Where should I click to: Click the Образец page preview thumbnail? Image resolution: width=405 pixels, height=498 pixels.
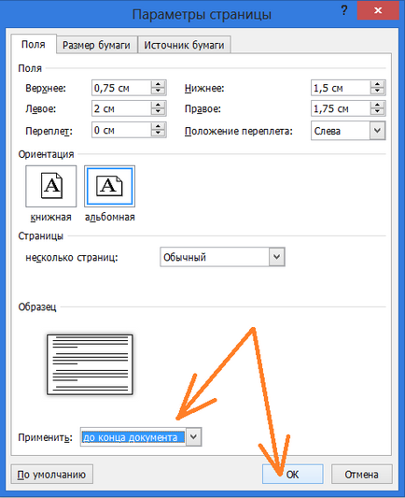pos(90,364)
